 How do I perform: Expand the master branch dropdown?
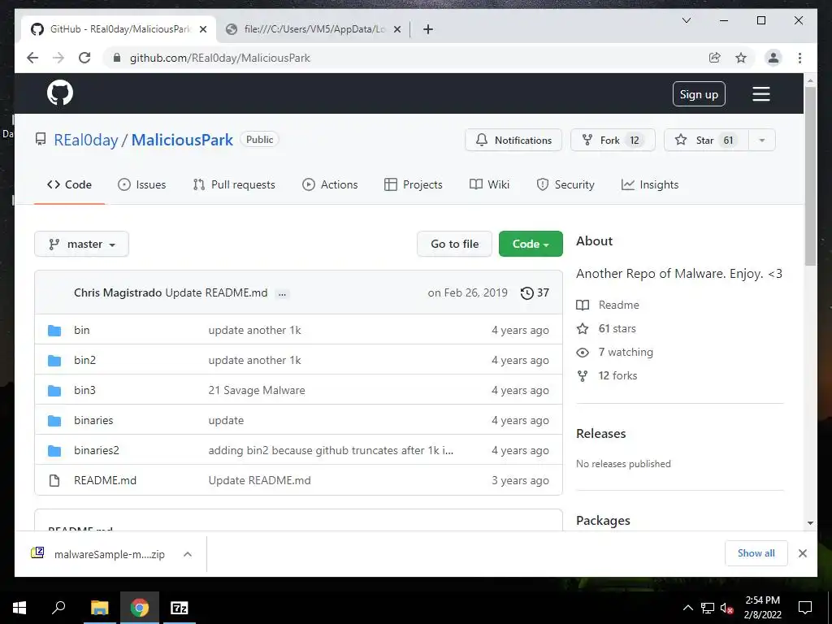pyautogui.click(x=82, y=244)
